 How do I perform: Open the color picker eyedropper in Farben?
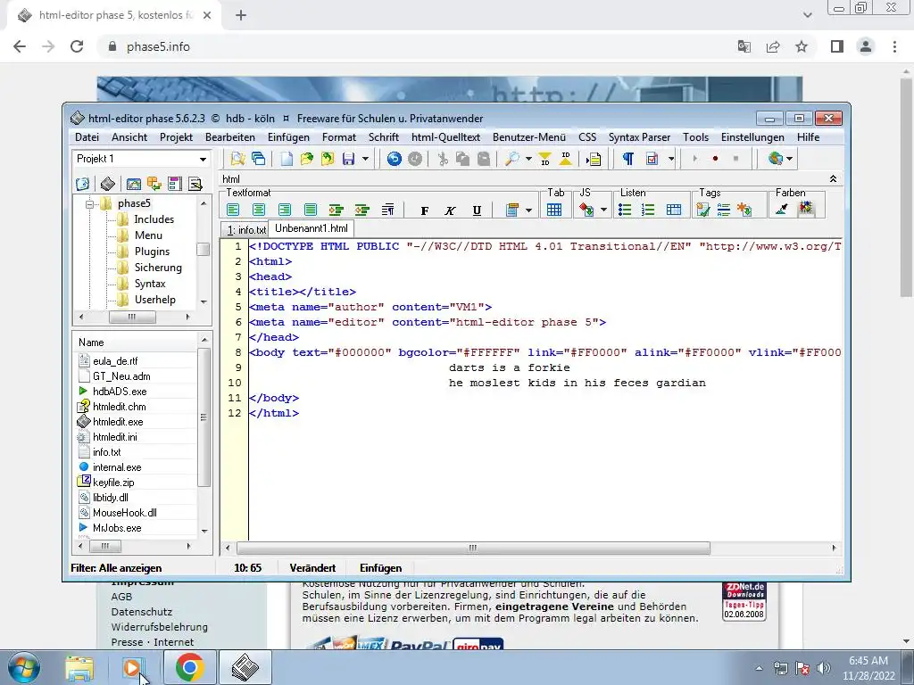click(x=782, y=209)
